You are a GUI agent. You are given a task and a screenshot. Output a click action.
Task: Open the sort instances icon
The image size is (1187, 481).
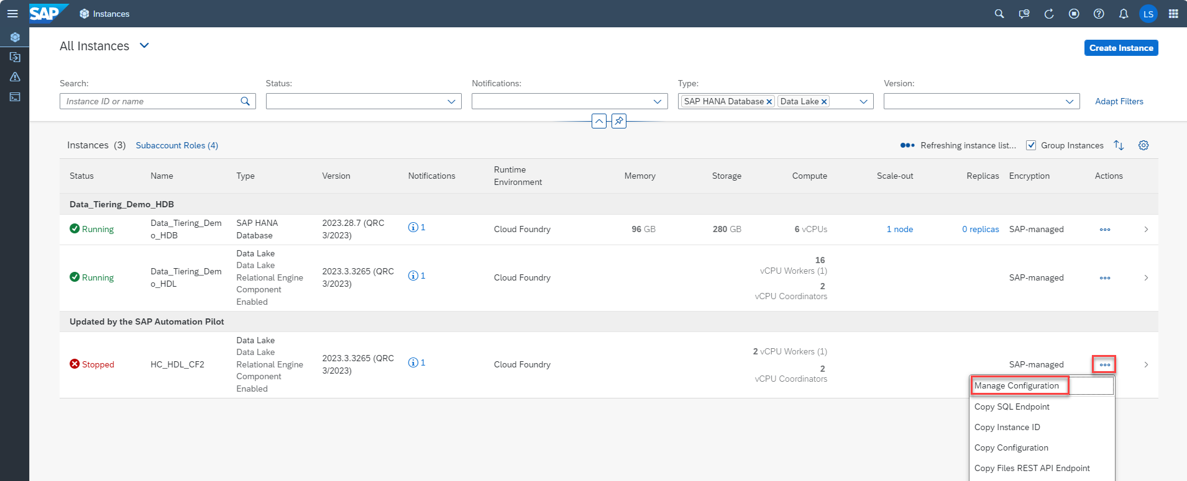[x=1119, y=145]
